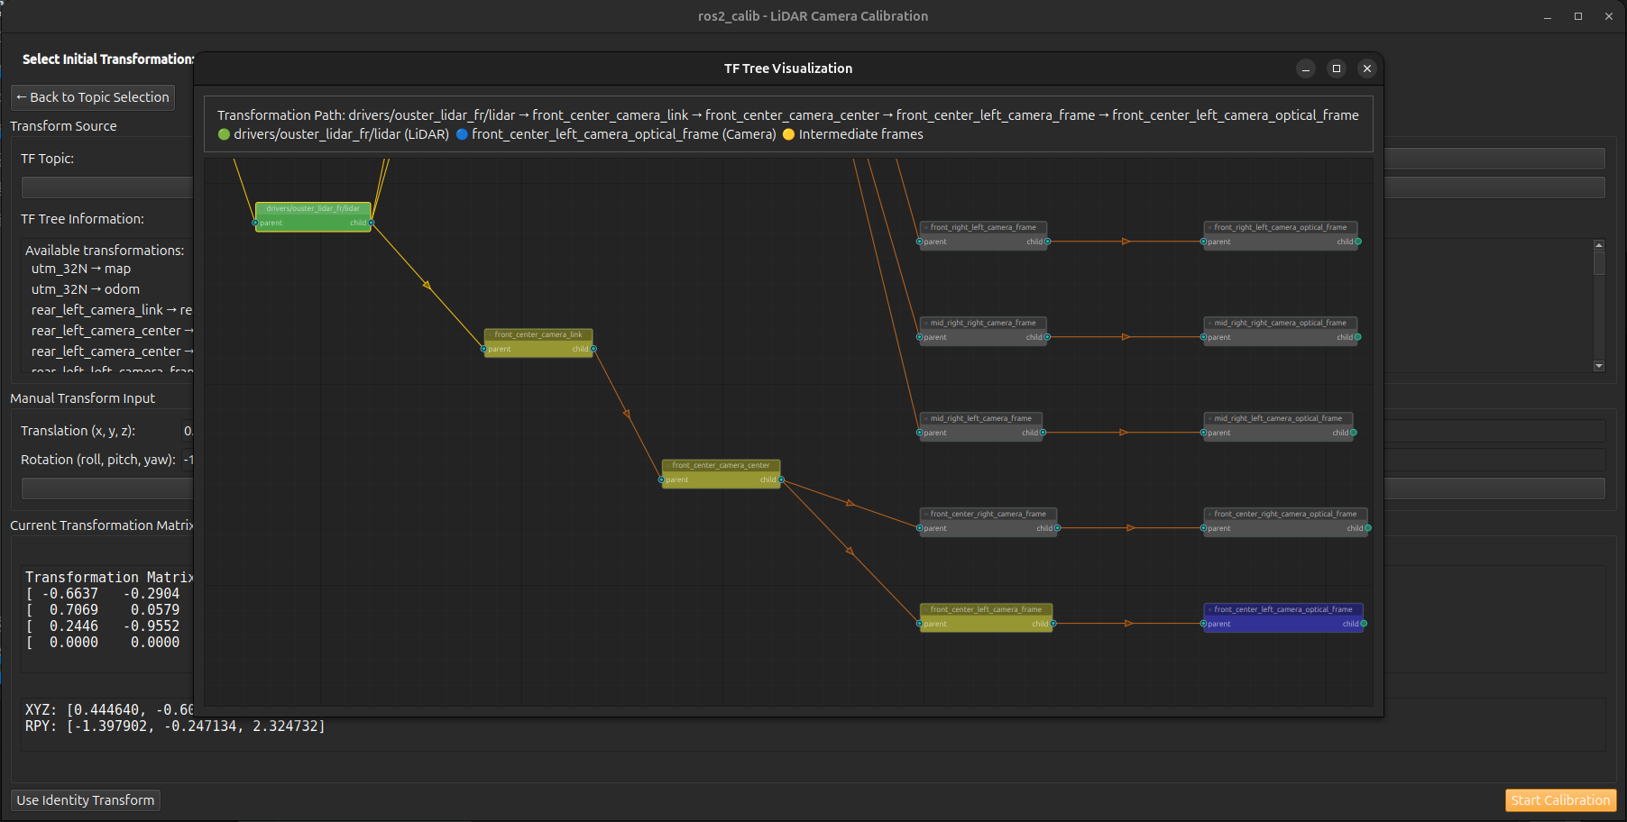Click the yellow Intermediate frames legend dot
The height and width of the screenshot is (822, 1627).
pos(789,134)
